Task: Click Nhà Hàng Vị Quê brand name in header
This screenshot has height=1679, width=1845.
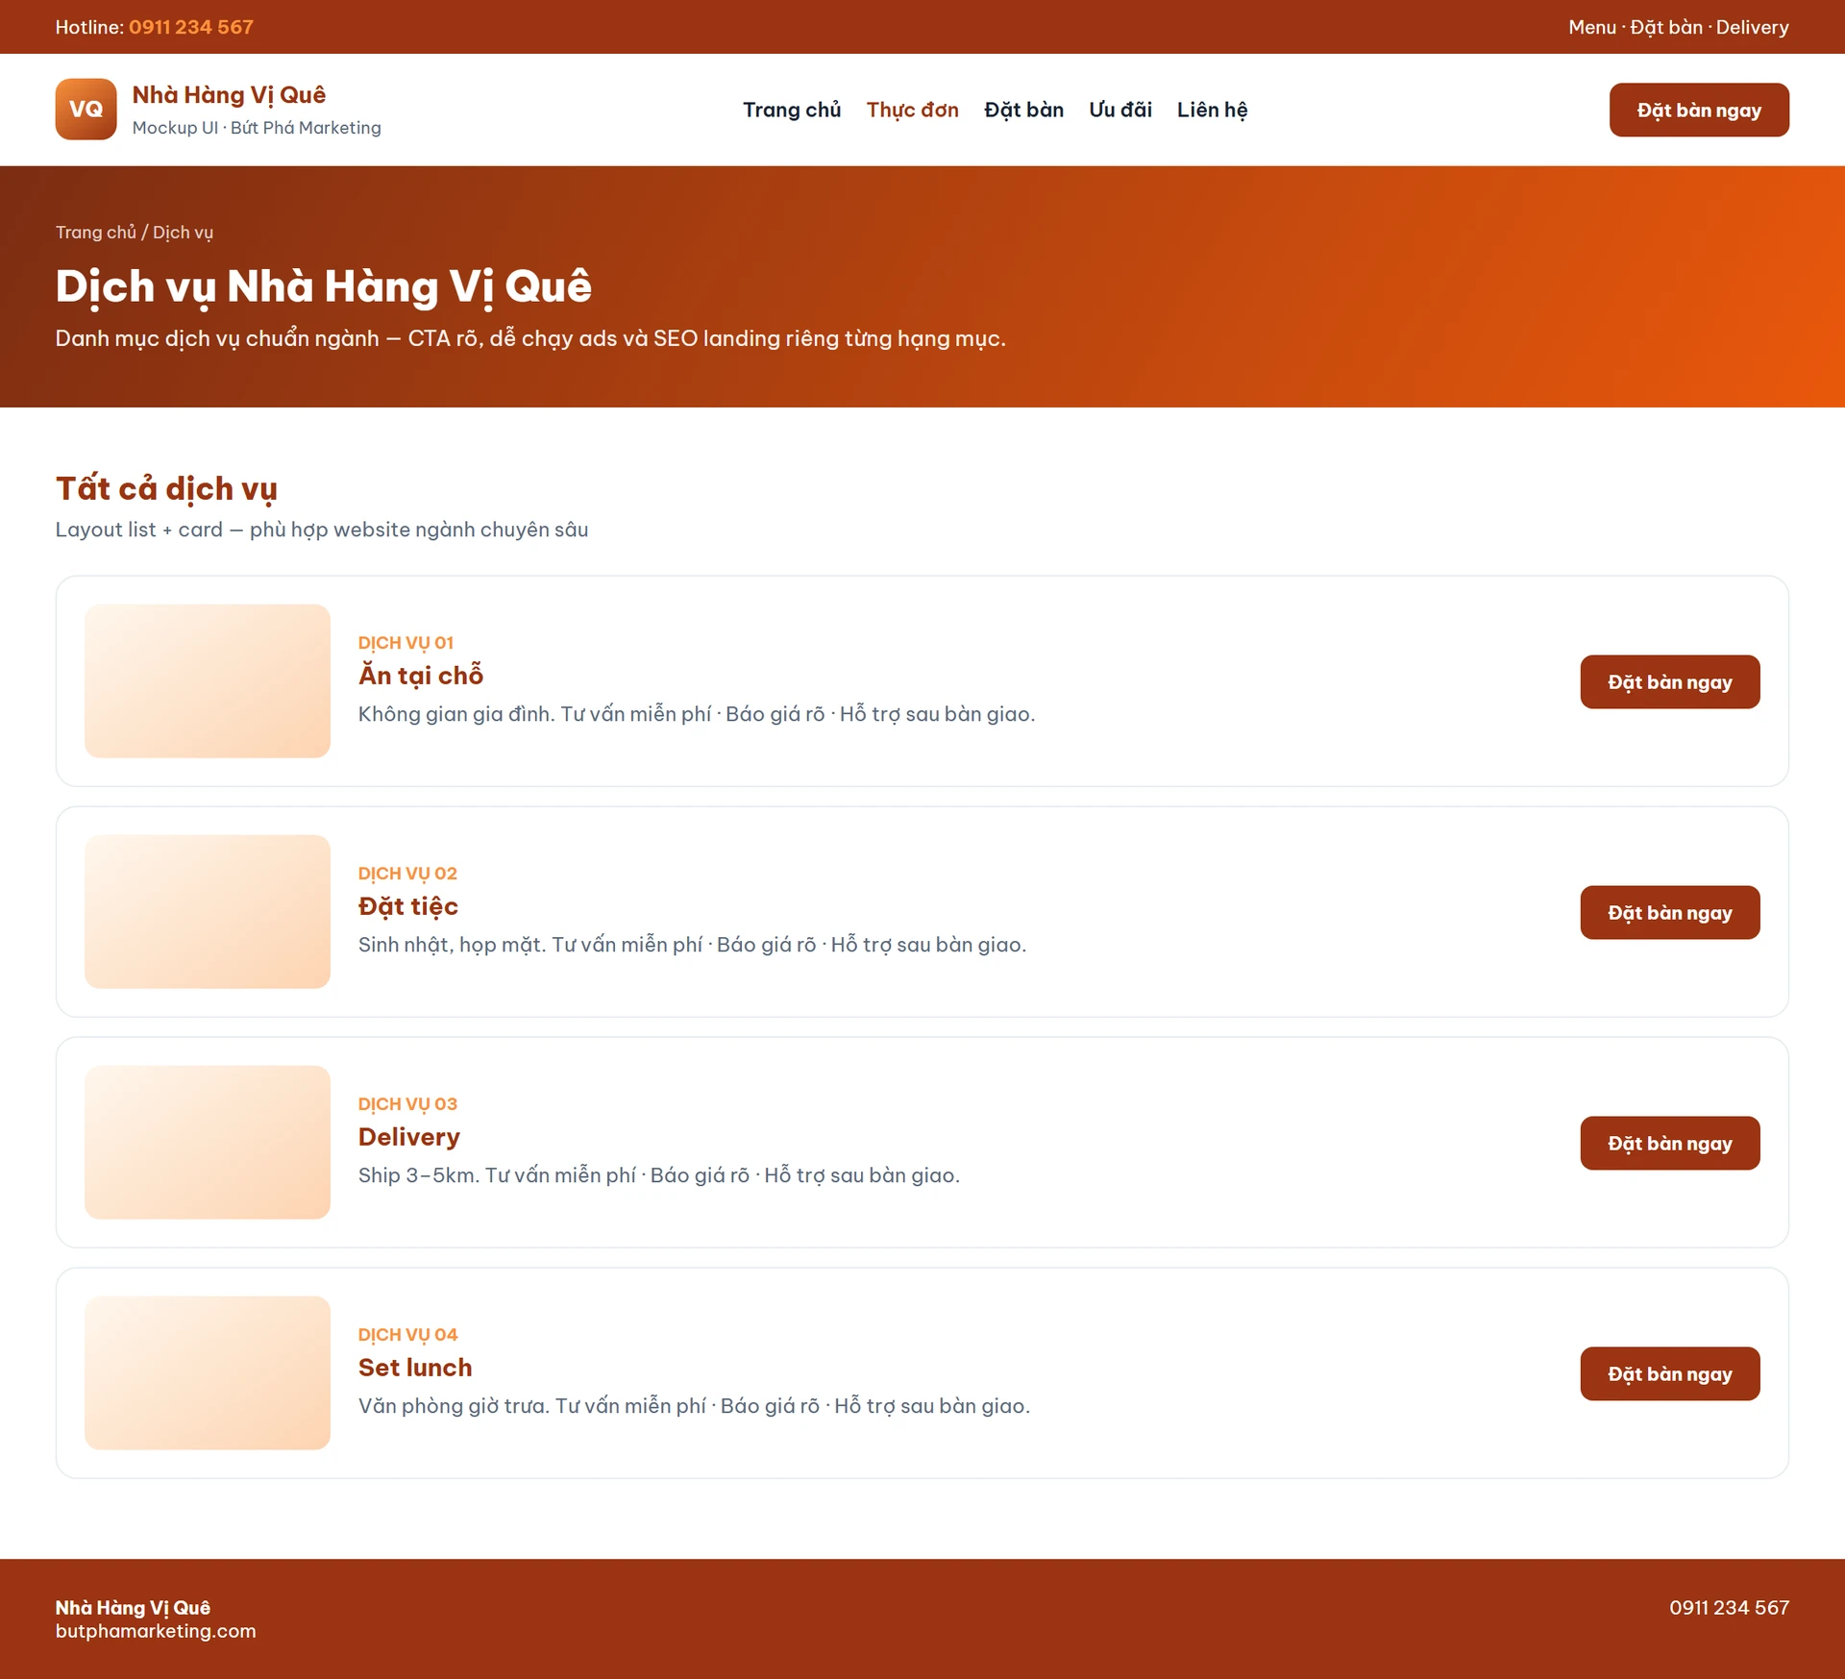Action: pyautogui.click(x=229, y=95)
